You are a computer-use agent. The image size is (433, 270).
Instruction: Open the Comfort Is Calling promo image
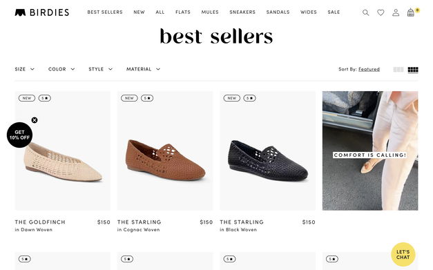370,151
